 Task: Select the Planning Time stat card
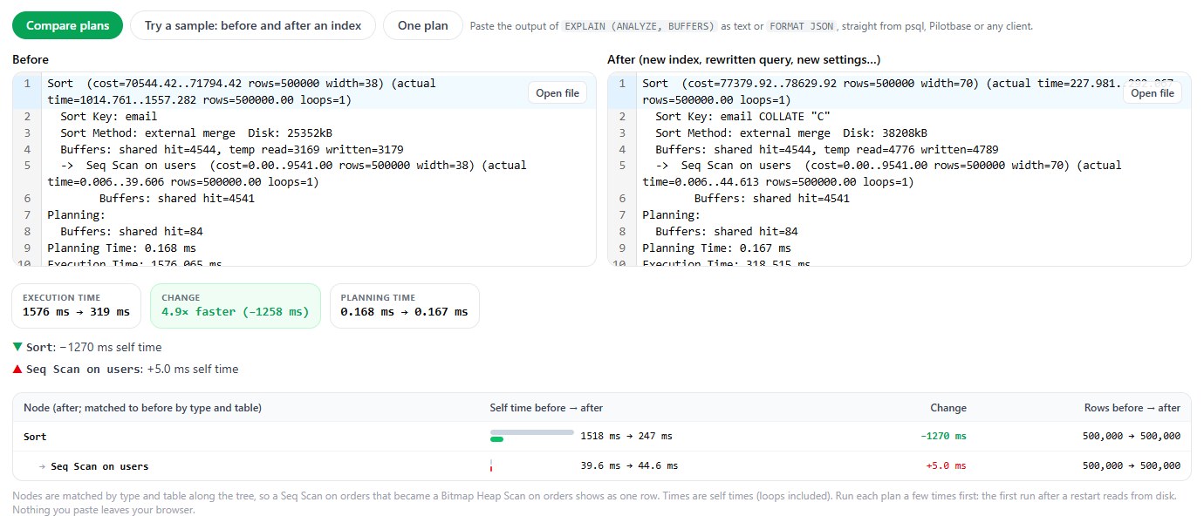click(x=405, y=306)
